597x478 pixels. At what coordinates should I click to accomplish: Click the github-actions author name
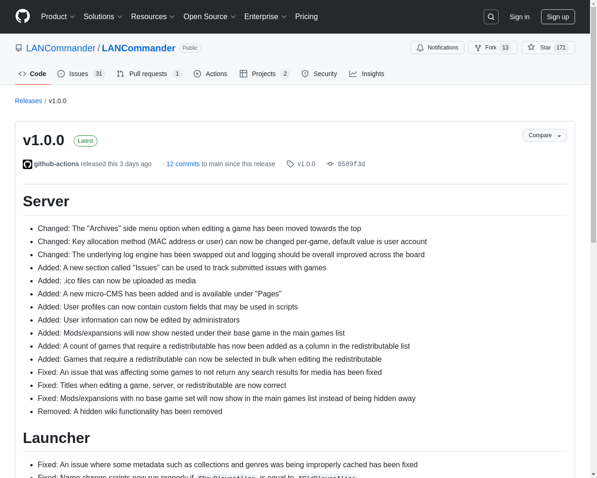(x=56, y=164)
